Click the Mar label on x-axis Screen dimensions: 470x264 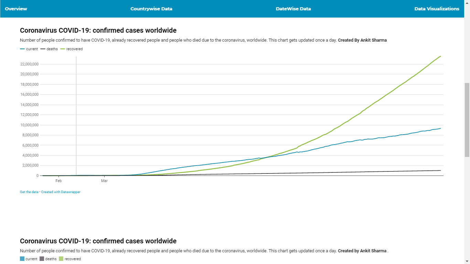click(105, 181)
